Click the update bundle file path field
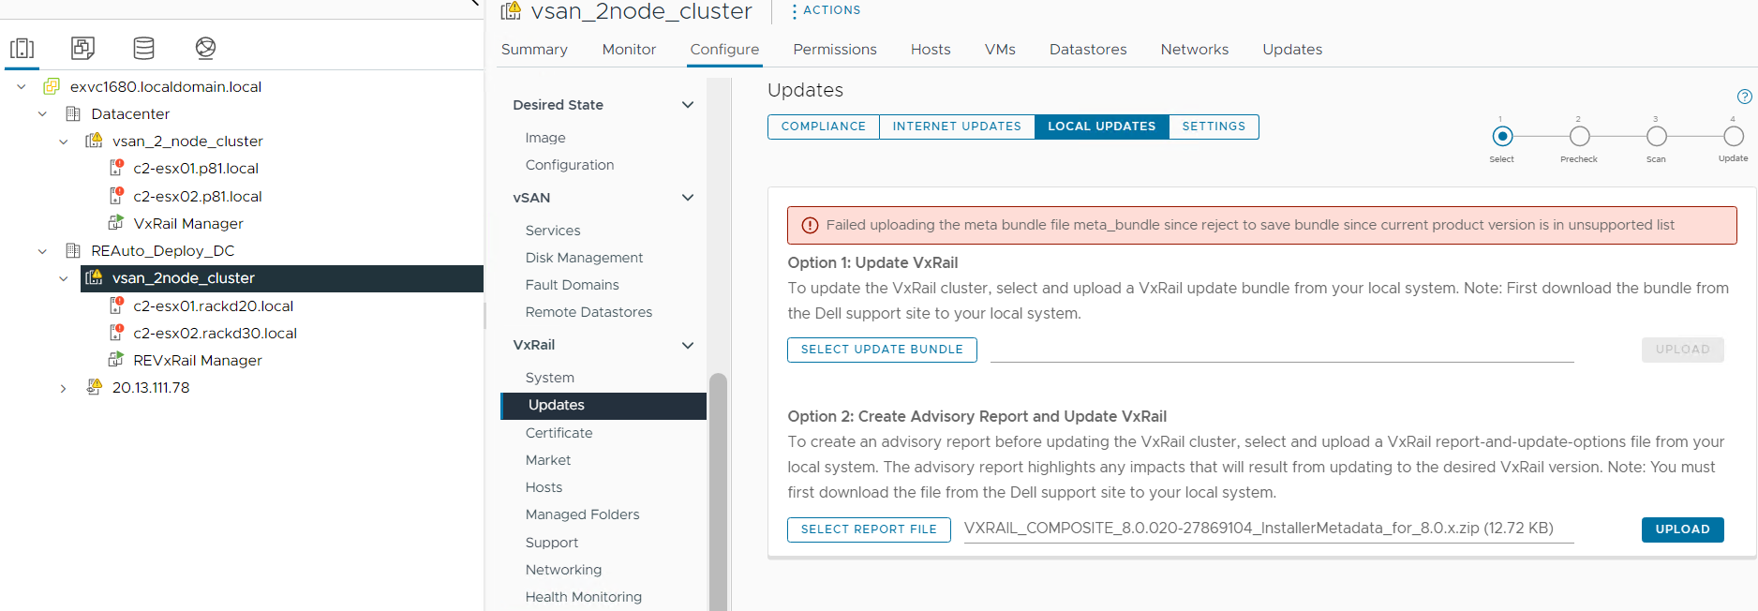 click(x=1282, y=350)
